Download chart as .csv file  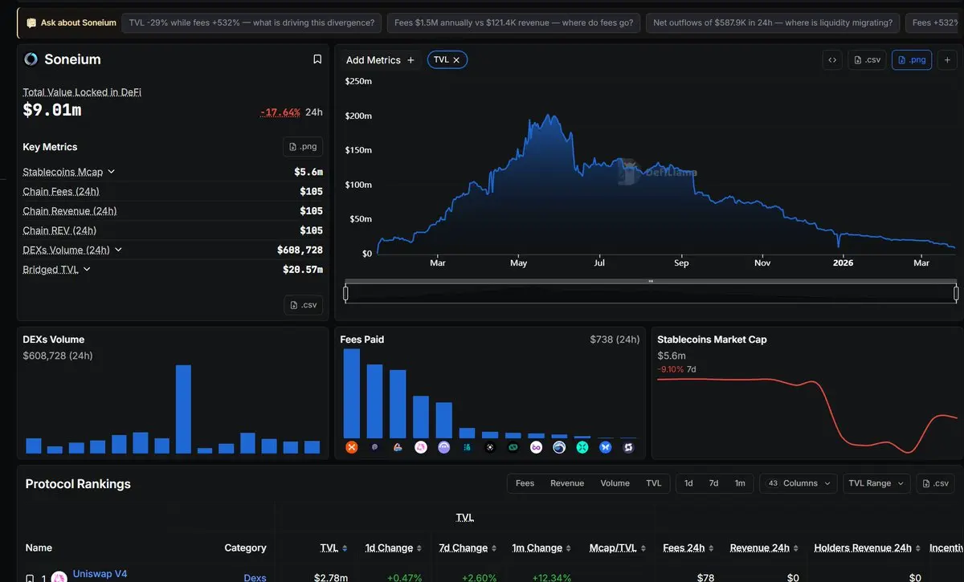[x=868, y=60]
